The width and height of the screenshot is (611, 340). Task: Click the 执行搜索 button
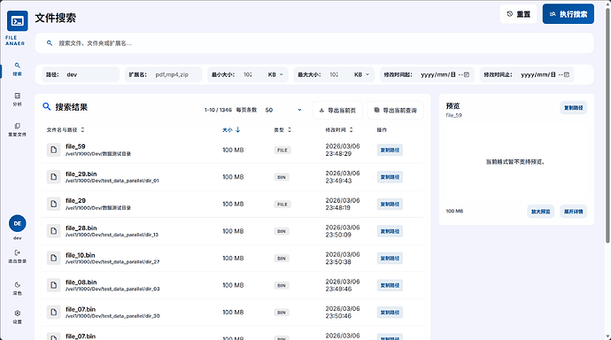568,14
